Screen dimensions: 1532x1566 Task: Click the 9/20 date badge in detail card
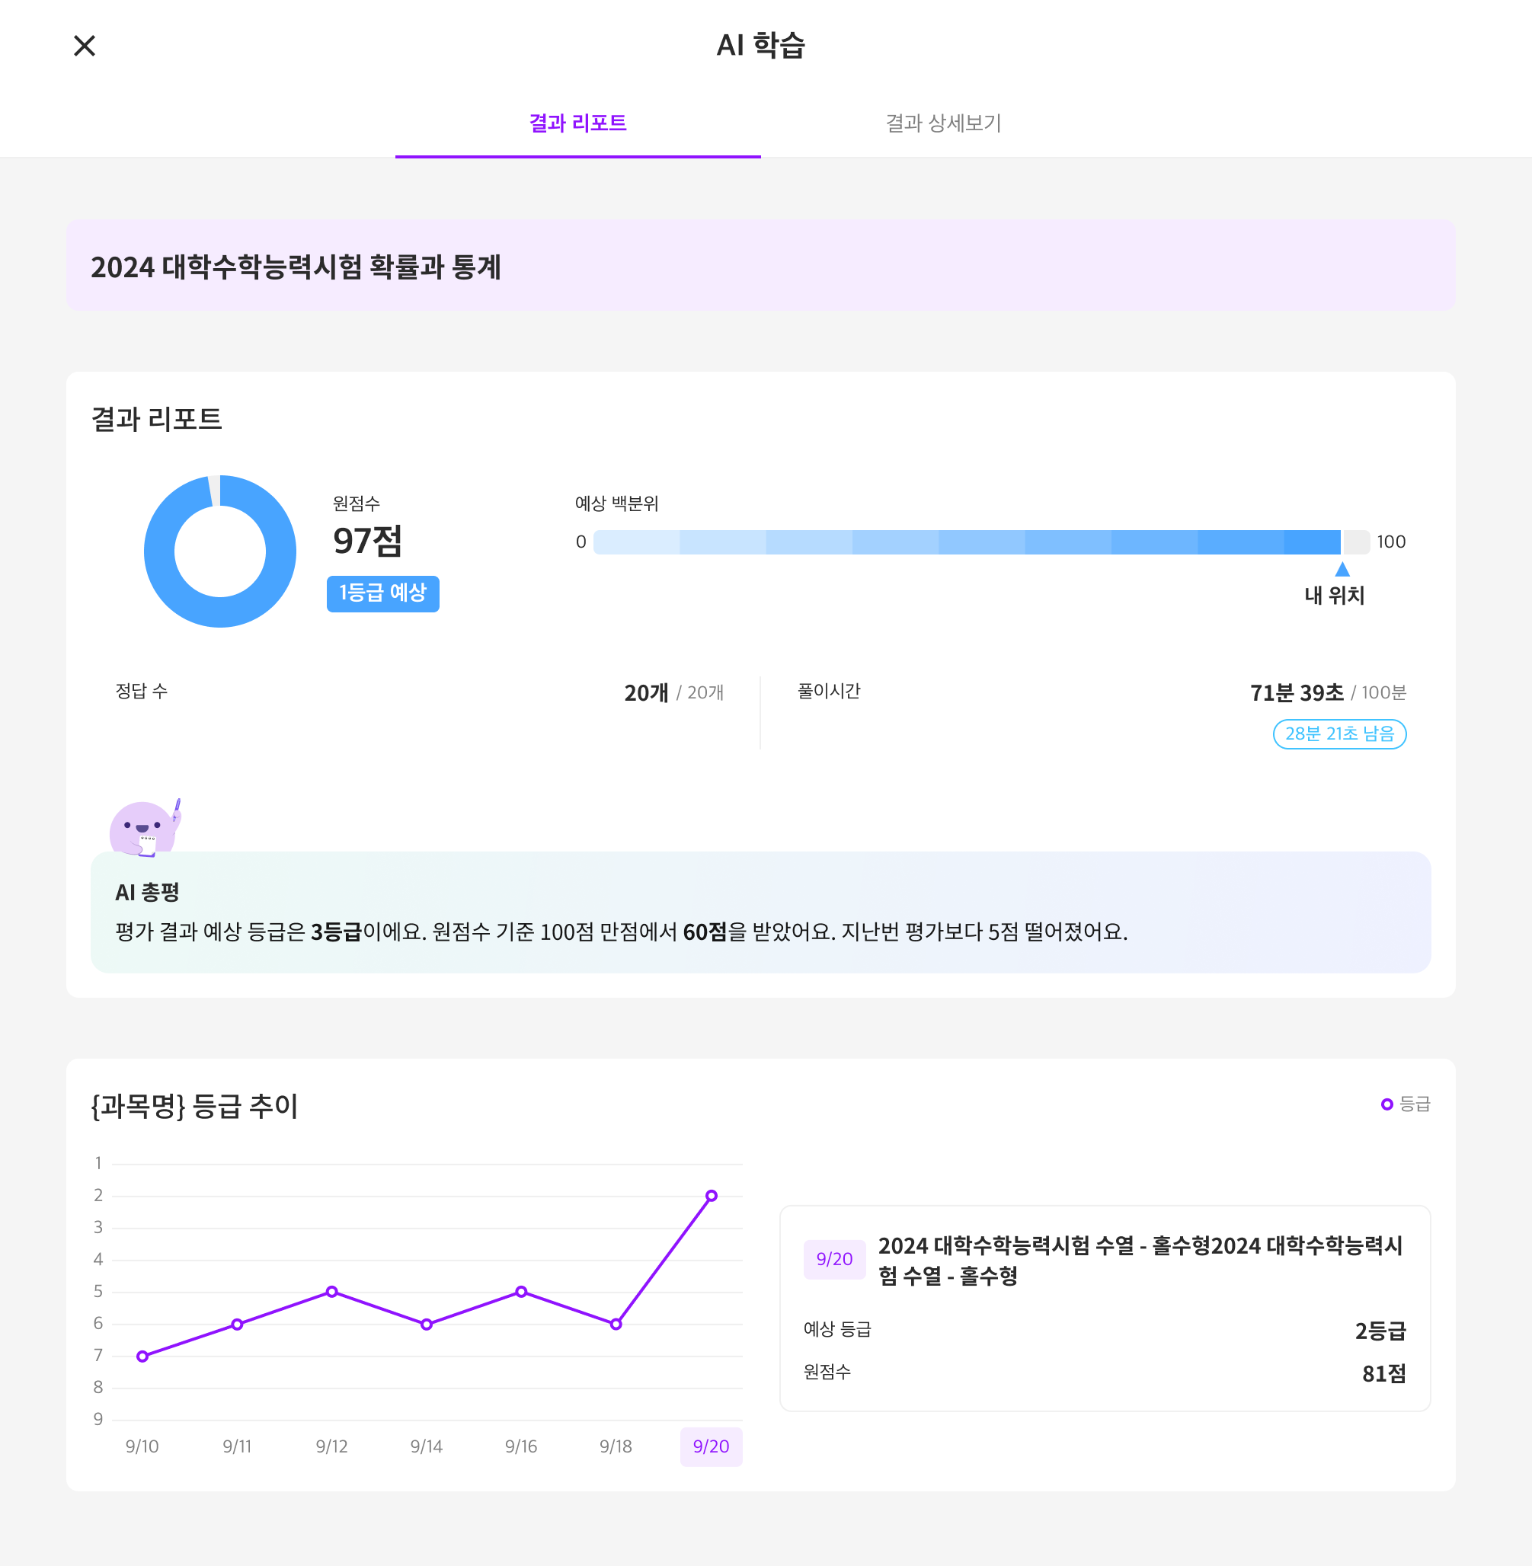point(833,1259)
